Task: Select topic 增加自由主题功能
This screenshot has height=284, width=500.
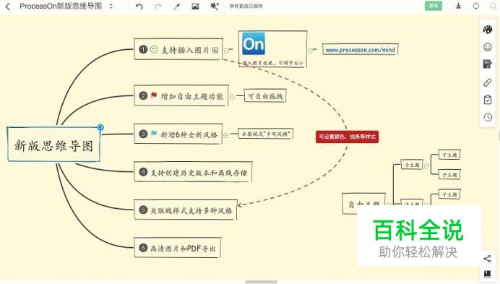Action: (x=181, y=95)
